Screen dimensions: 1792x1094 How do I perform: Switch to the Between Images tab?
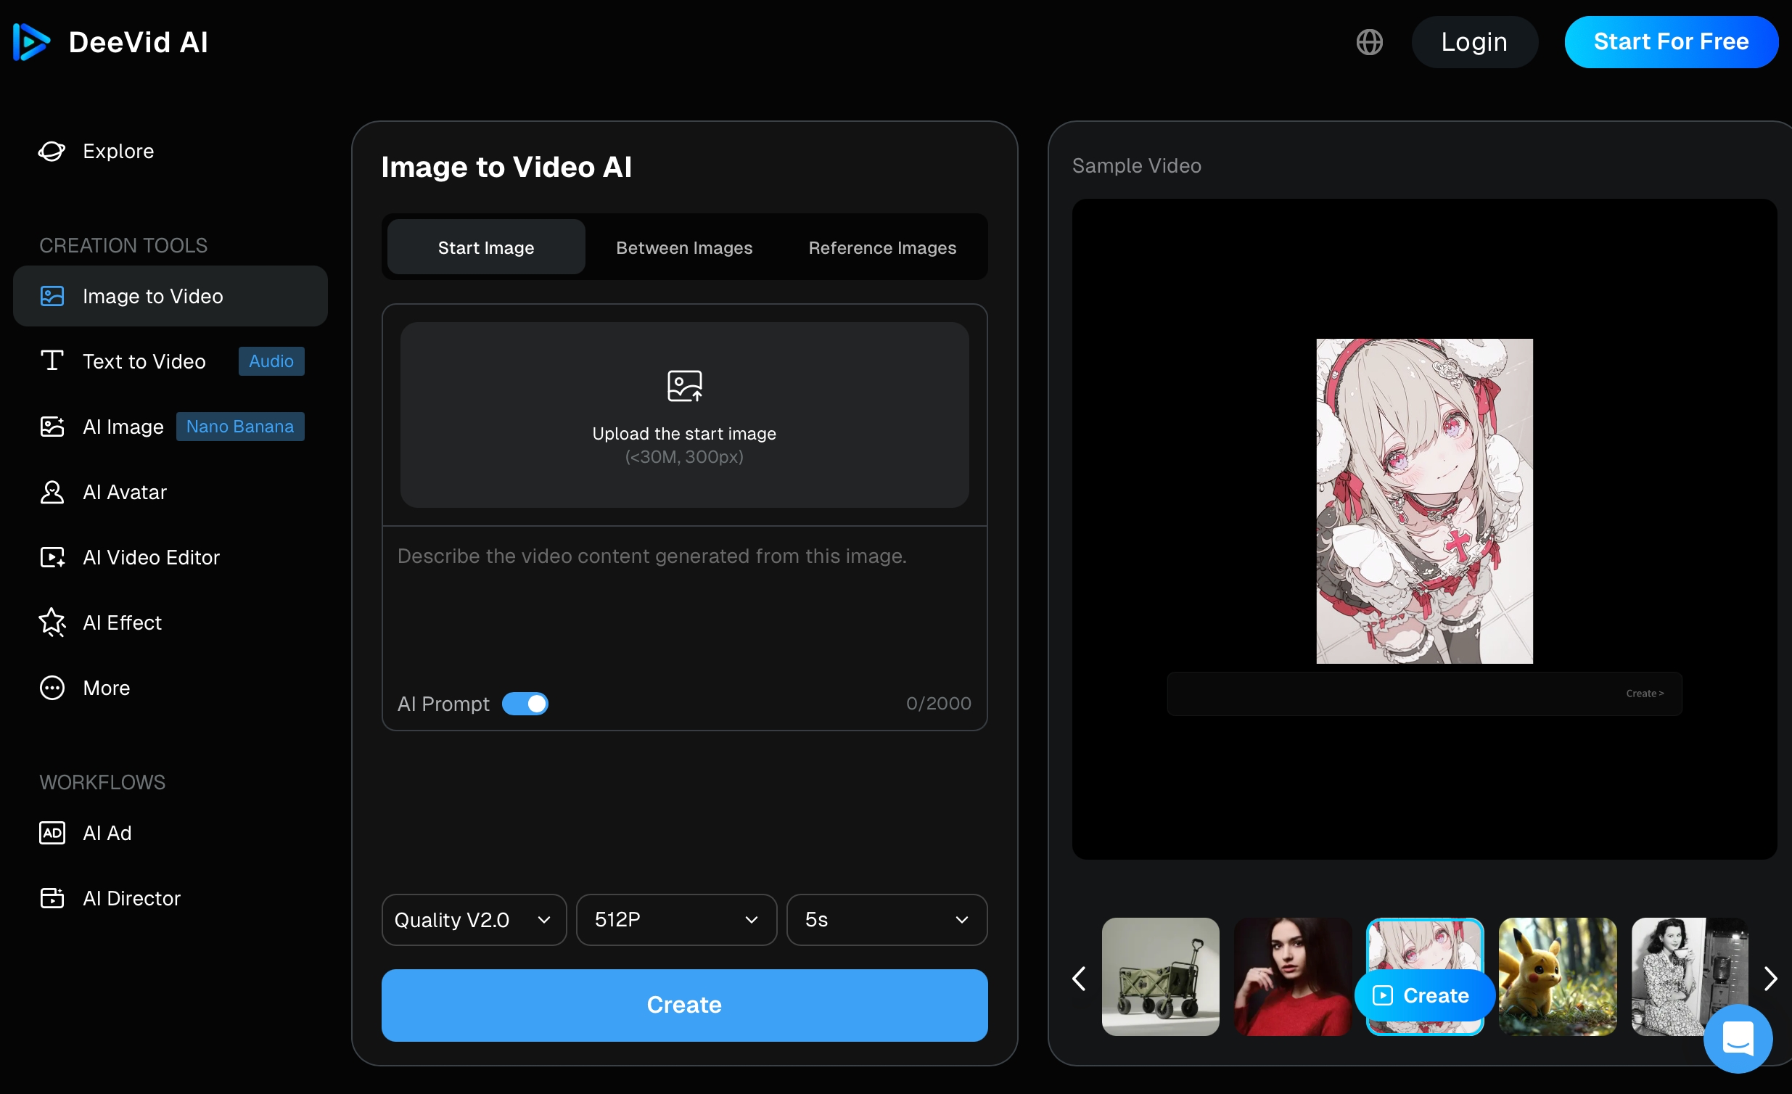683,248
